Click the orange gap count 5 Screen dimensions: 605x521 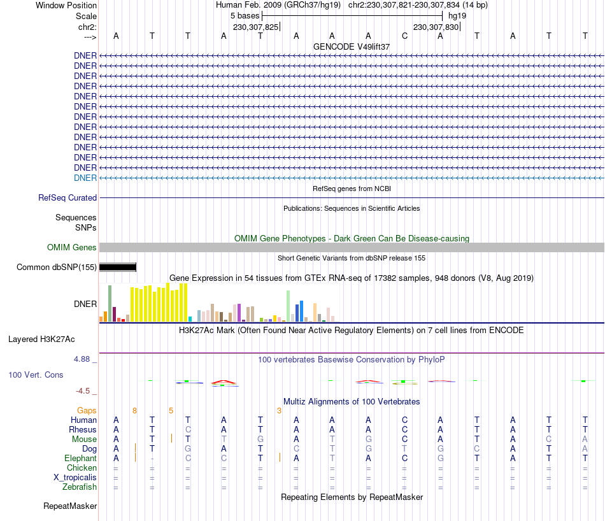click(171, 411)
